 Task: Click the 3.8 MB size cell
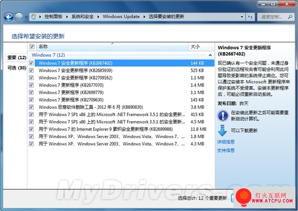[x=197, y=107]
